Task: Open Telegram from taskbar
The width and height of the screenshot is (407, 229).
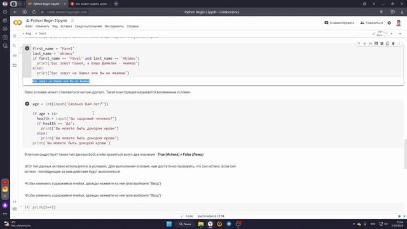Action: coord(229,224)
